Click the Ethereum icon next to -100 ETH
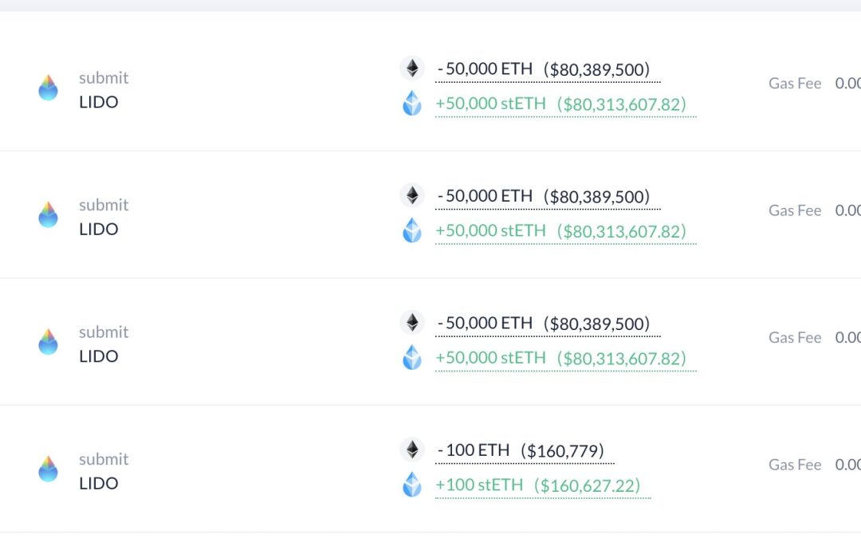This screenshot has width=861, height=538. 412,450
